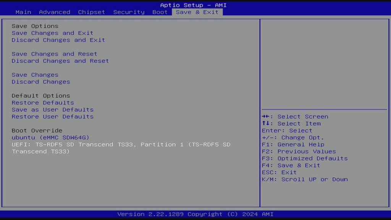This screenshot has height=220, width=391.
Task: Click the ESC: Exit help line
Action: click(279, 172)
